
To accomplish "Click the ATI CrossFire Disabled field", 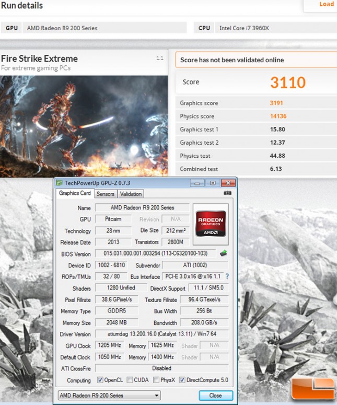I will tap(161, 368).
